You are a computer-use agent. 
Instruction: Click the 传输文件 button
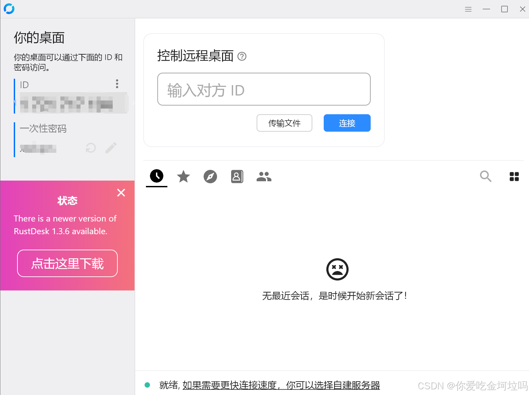pyautogui.click(x=284, y=123)
